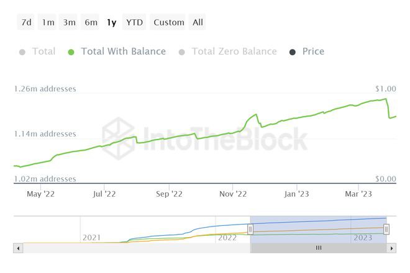Select the 7d time range

pyautogui.click(x=27, y=22)
